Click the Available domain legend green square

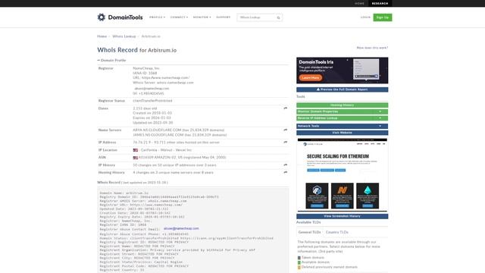tap(299, 262)
